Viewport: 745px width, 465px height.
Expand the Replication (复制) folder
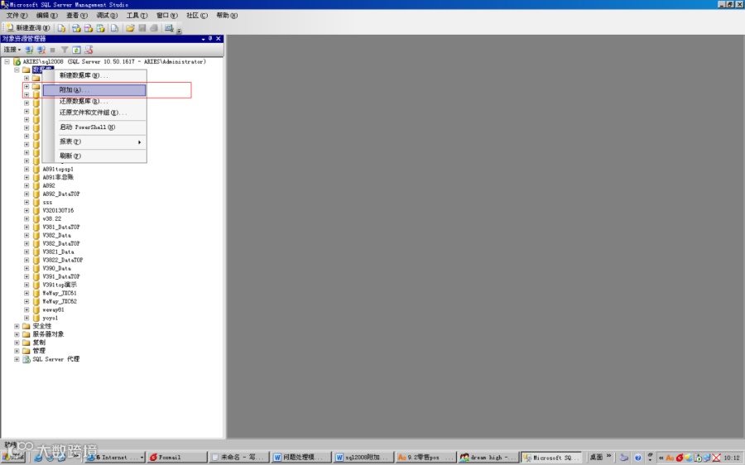17,343
